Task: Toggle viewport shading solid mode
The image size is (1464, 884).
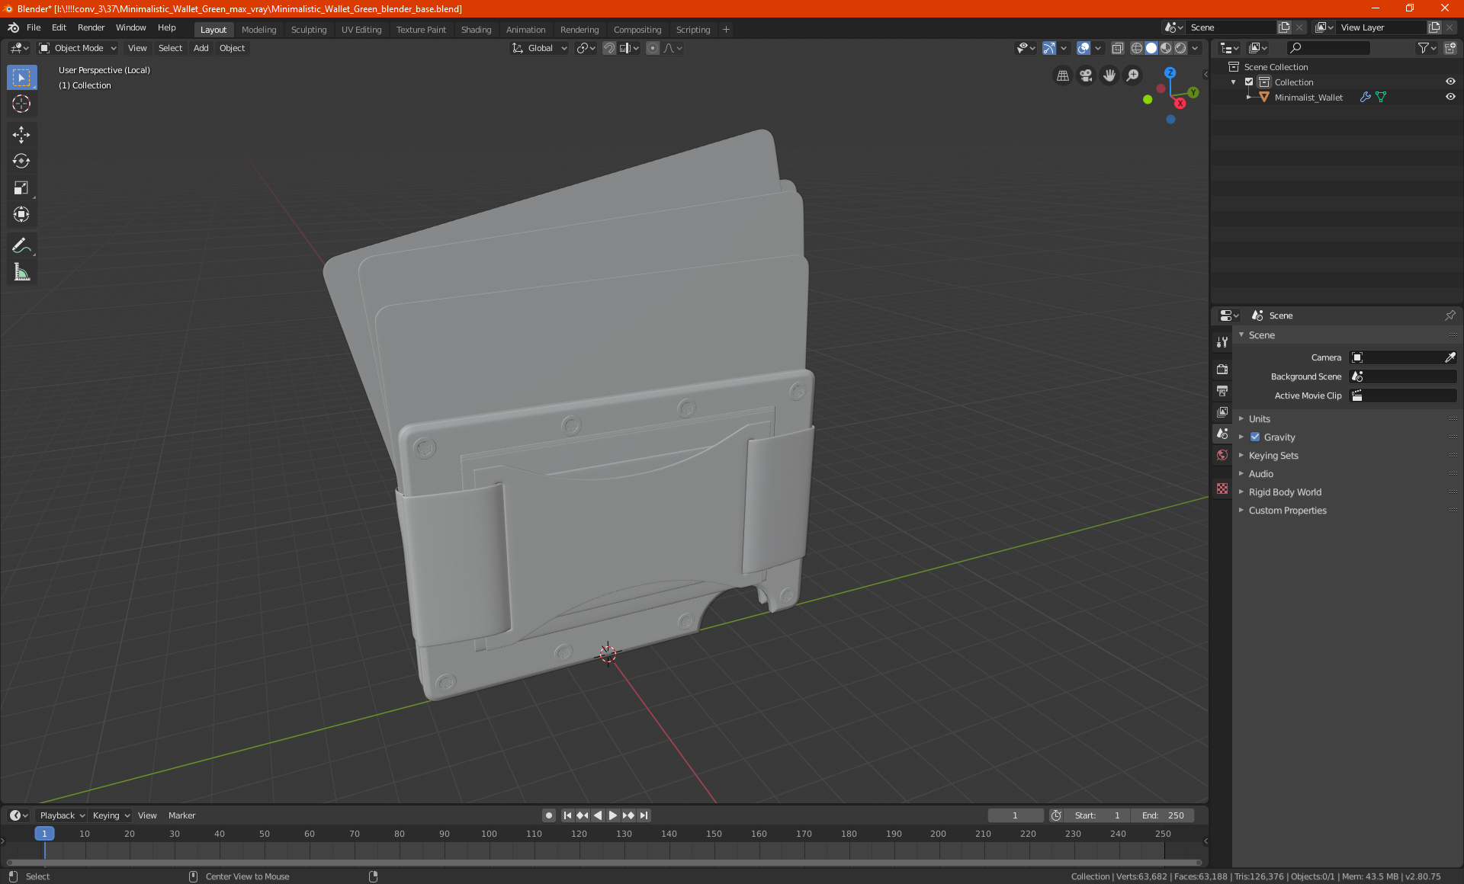Action: point(1151,48)
